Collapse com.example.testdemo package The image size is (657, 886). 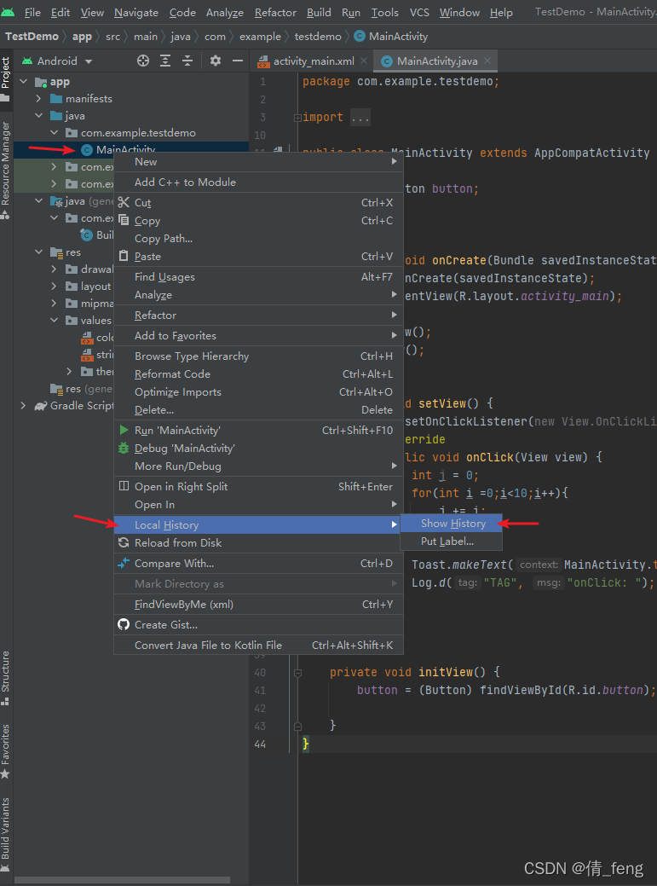click(x=55, y=133)
